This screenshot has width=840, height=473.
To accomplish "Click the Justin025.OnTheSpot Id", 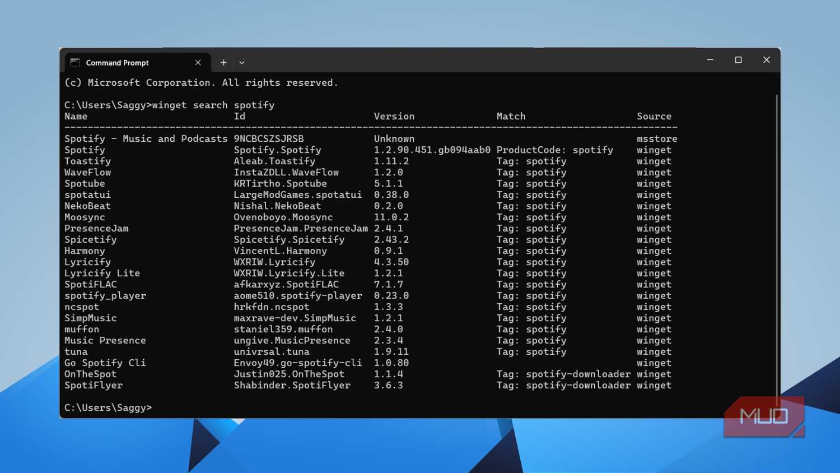I will tap(289, 374).
